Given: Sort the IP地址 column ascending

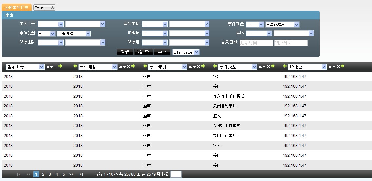Looking at the screenshot, I should pos(330,67).
